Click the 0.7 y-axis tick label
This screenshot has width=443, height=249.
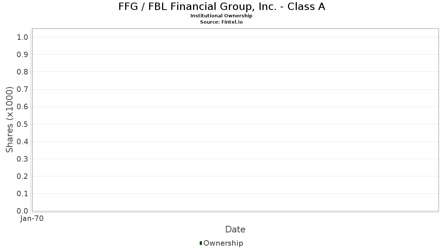point(23,89)
